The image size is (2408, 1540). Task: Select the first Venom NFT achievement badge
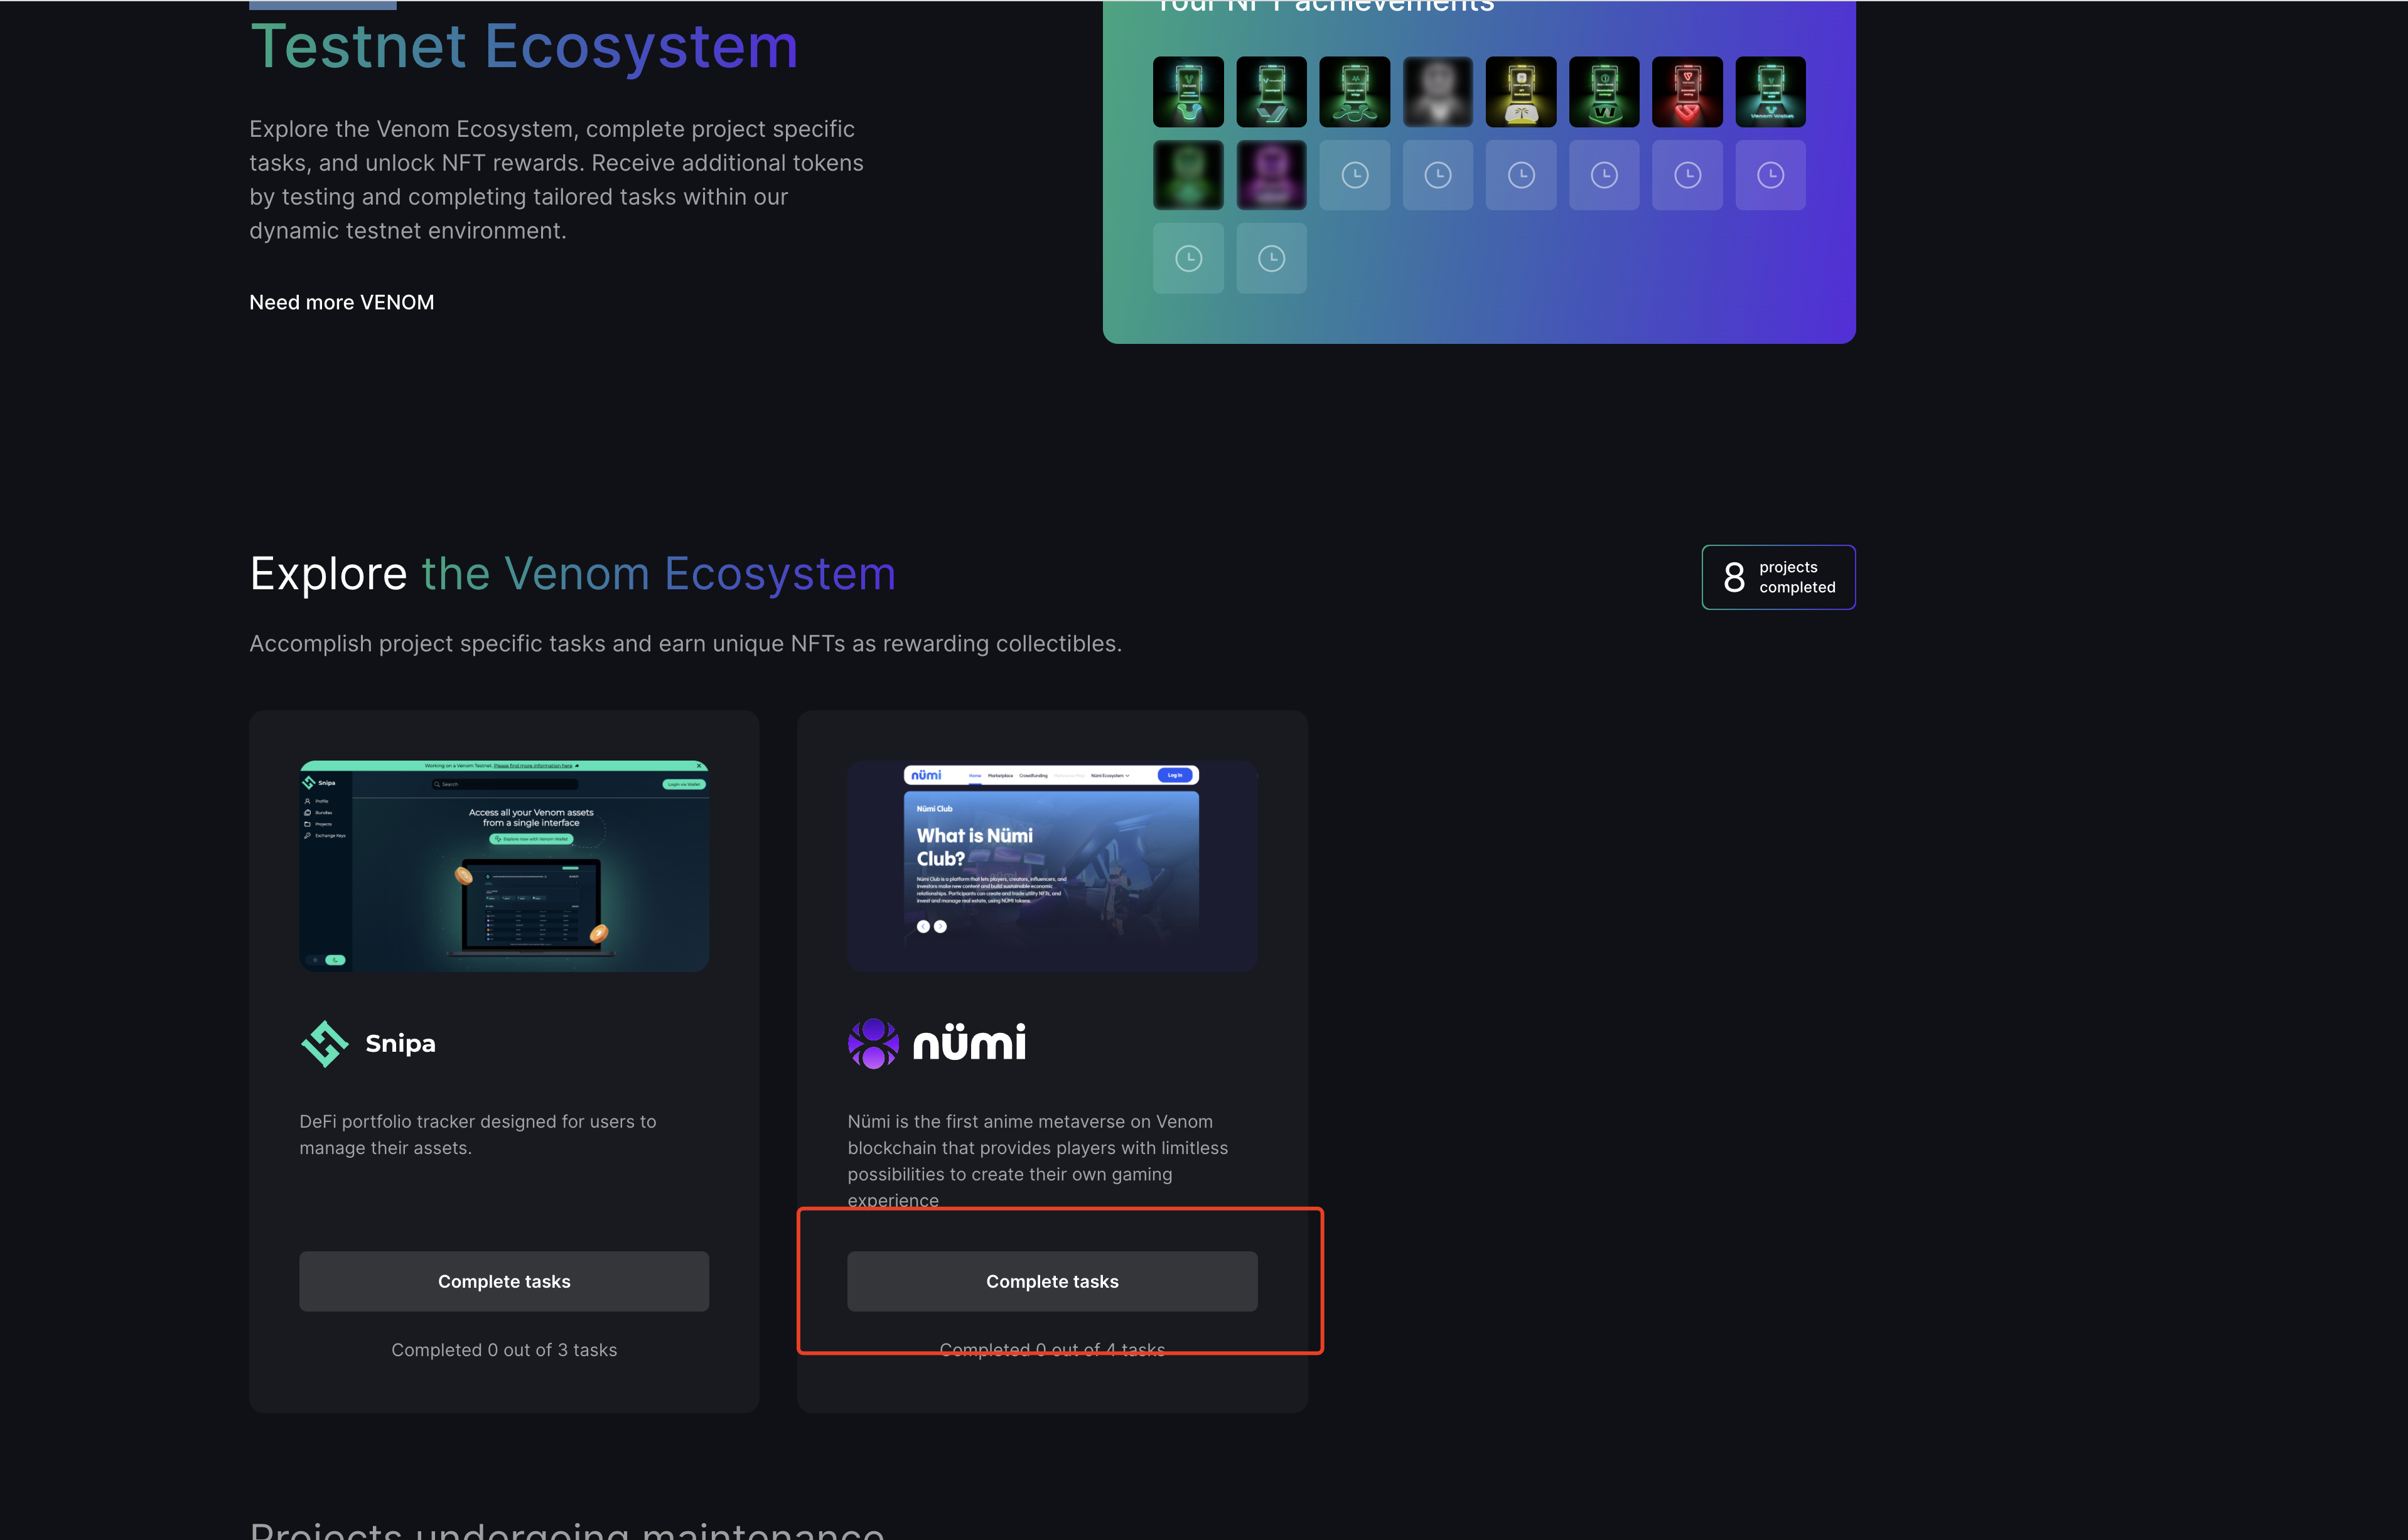coord(1188,92)
